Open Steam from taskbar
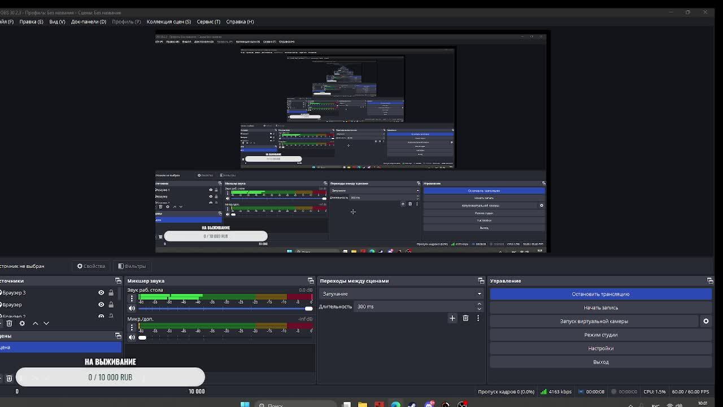This screenshot has width=723, height=407. click(x=412, y=404)
